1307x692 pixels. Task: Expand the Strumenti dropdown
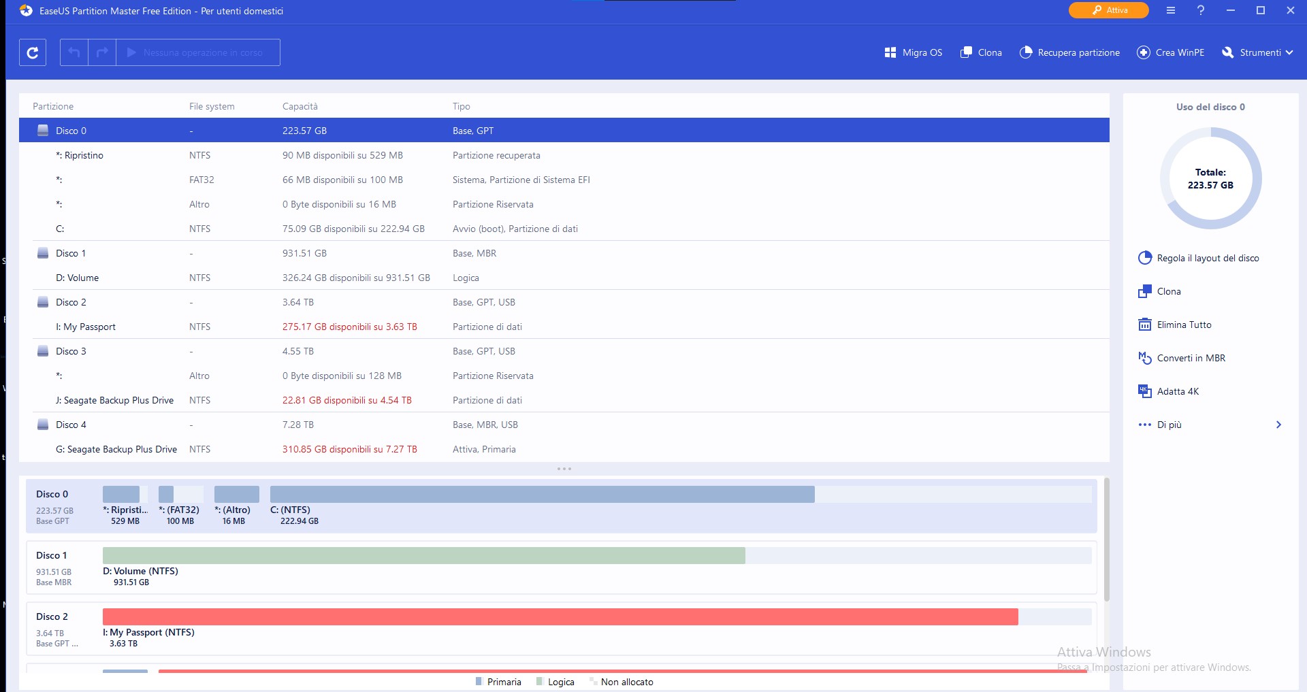(x=1257, y=52)
